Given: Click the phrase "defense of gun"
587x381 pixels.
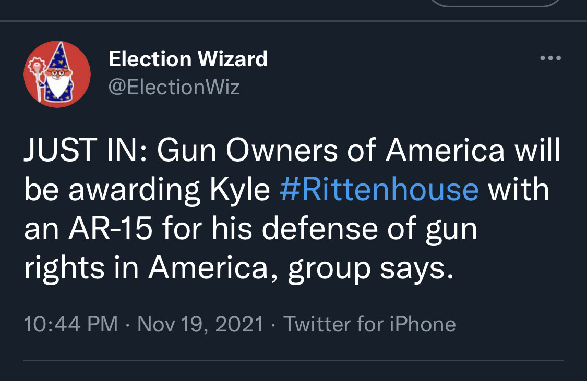Looking at the screenshot, I should tap(369, 229).
